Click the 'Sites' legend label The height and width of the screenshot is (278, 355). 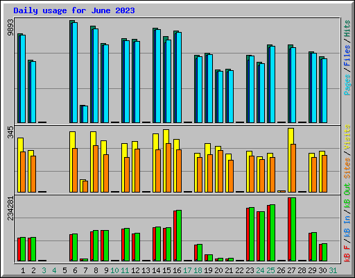click(x=347, y=168)
